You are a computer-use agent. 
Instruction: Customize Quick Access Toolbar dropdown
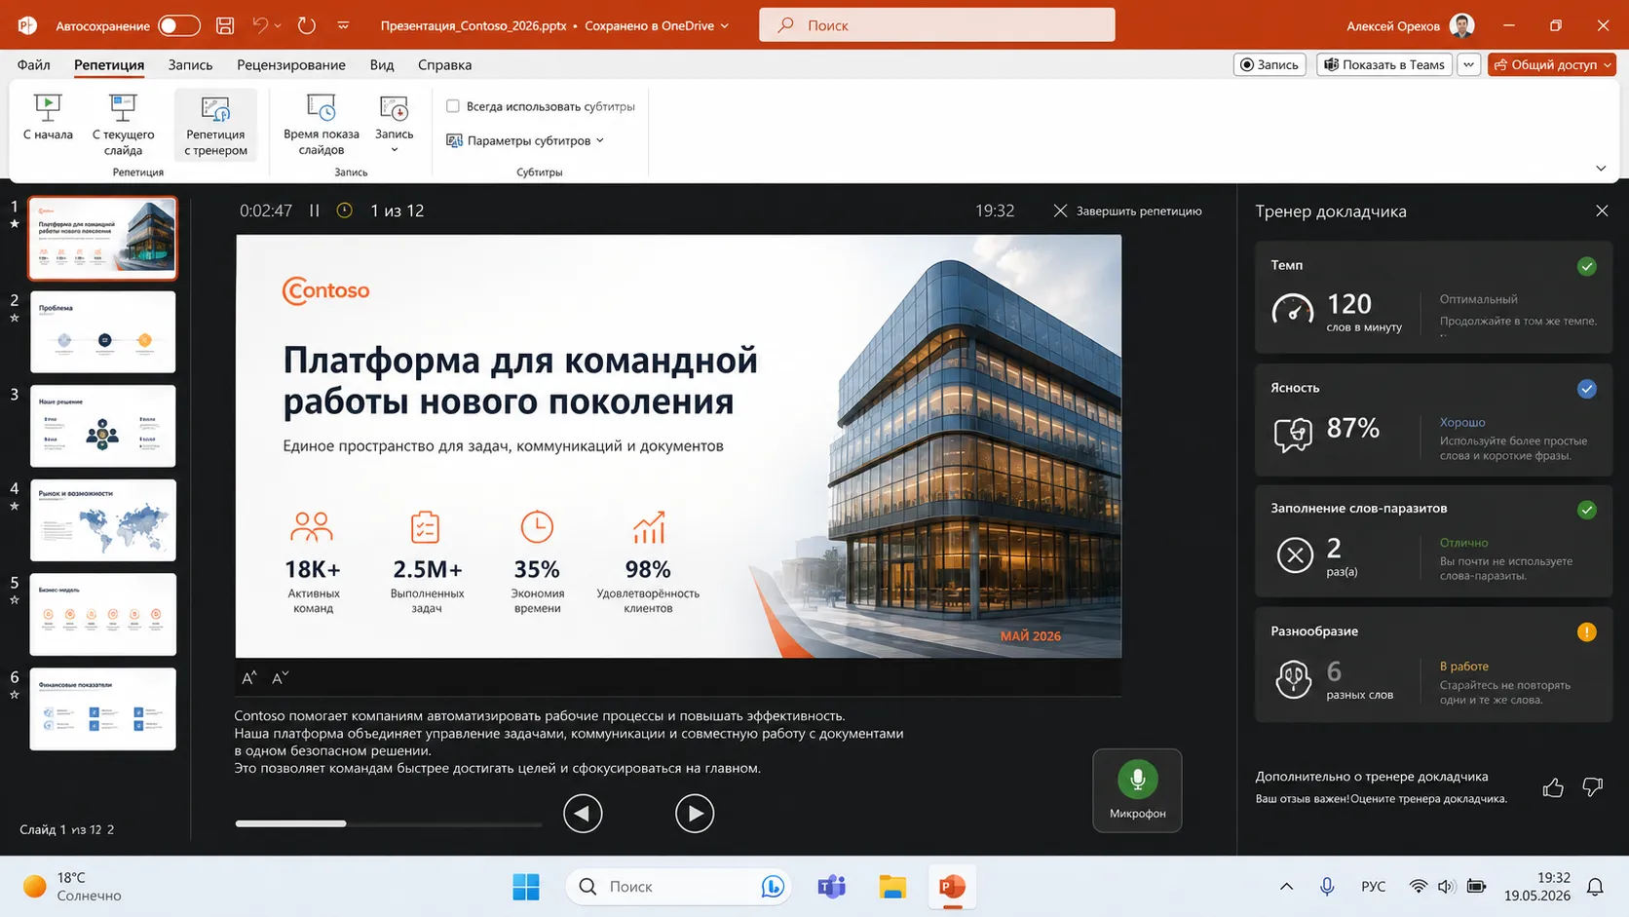(343, 25)
